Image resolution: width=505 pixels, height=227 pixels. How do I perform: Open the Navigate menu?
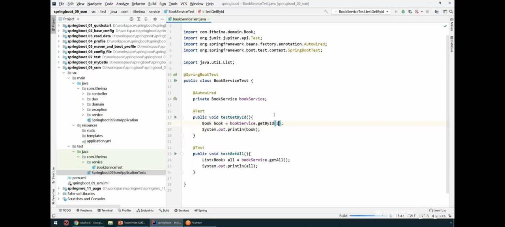coord(94,4)
